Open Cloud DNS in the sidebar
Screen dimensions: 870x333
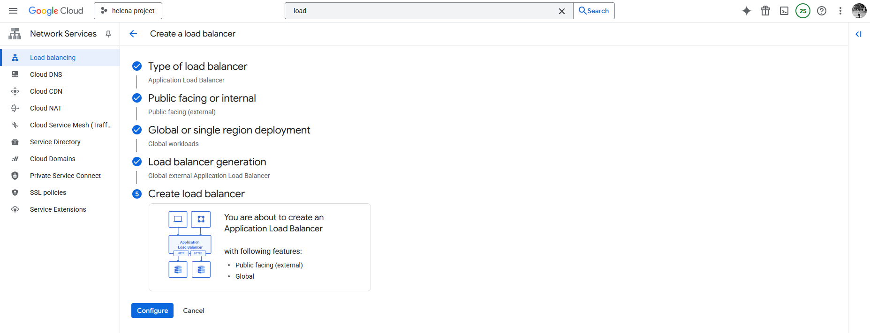[46, 74]
